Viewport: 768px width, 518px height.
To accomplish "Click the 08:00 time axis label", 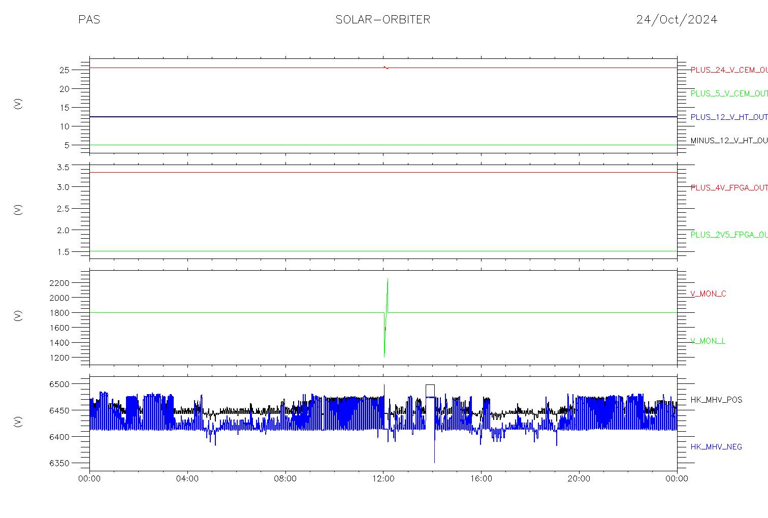I will click(285, 479).
